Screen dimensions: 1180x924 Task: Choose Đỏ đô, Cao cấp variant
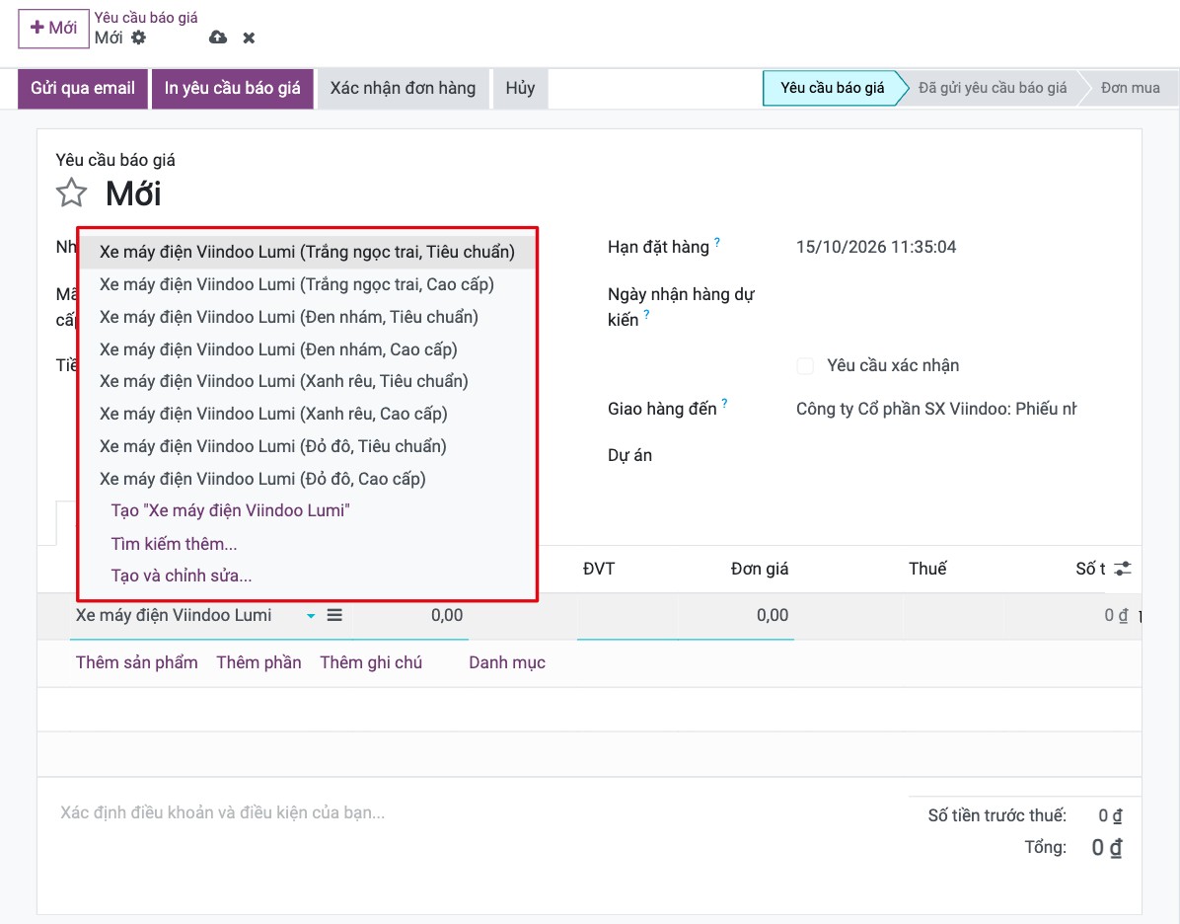(x=307, y=479)
